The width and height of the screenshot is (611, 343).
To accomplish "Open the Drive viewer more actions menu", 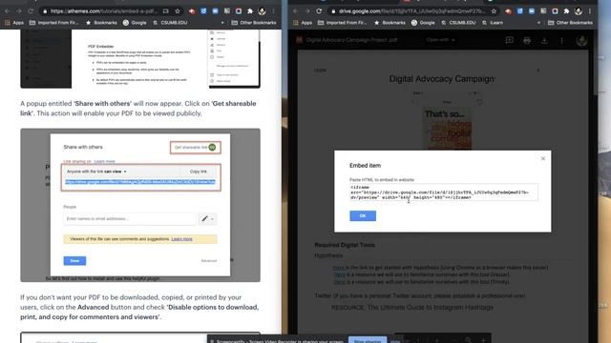I will pyautogui.click(x=561, y=40).
